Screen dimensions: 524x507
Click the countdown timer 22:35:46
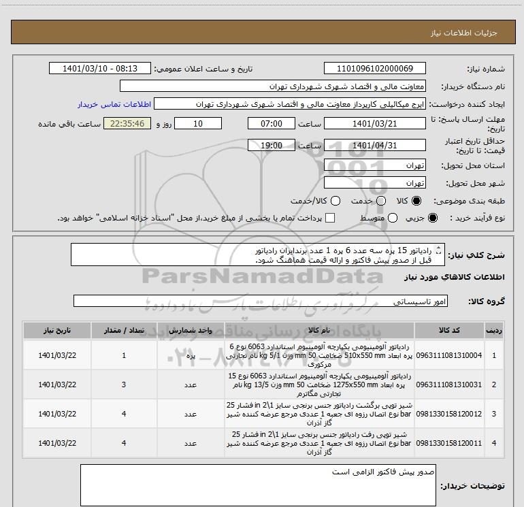127,123
